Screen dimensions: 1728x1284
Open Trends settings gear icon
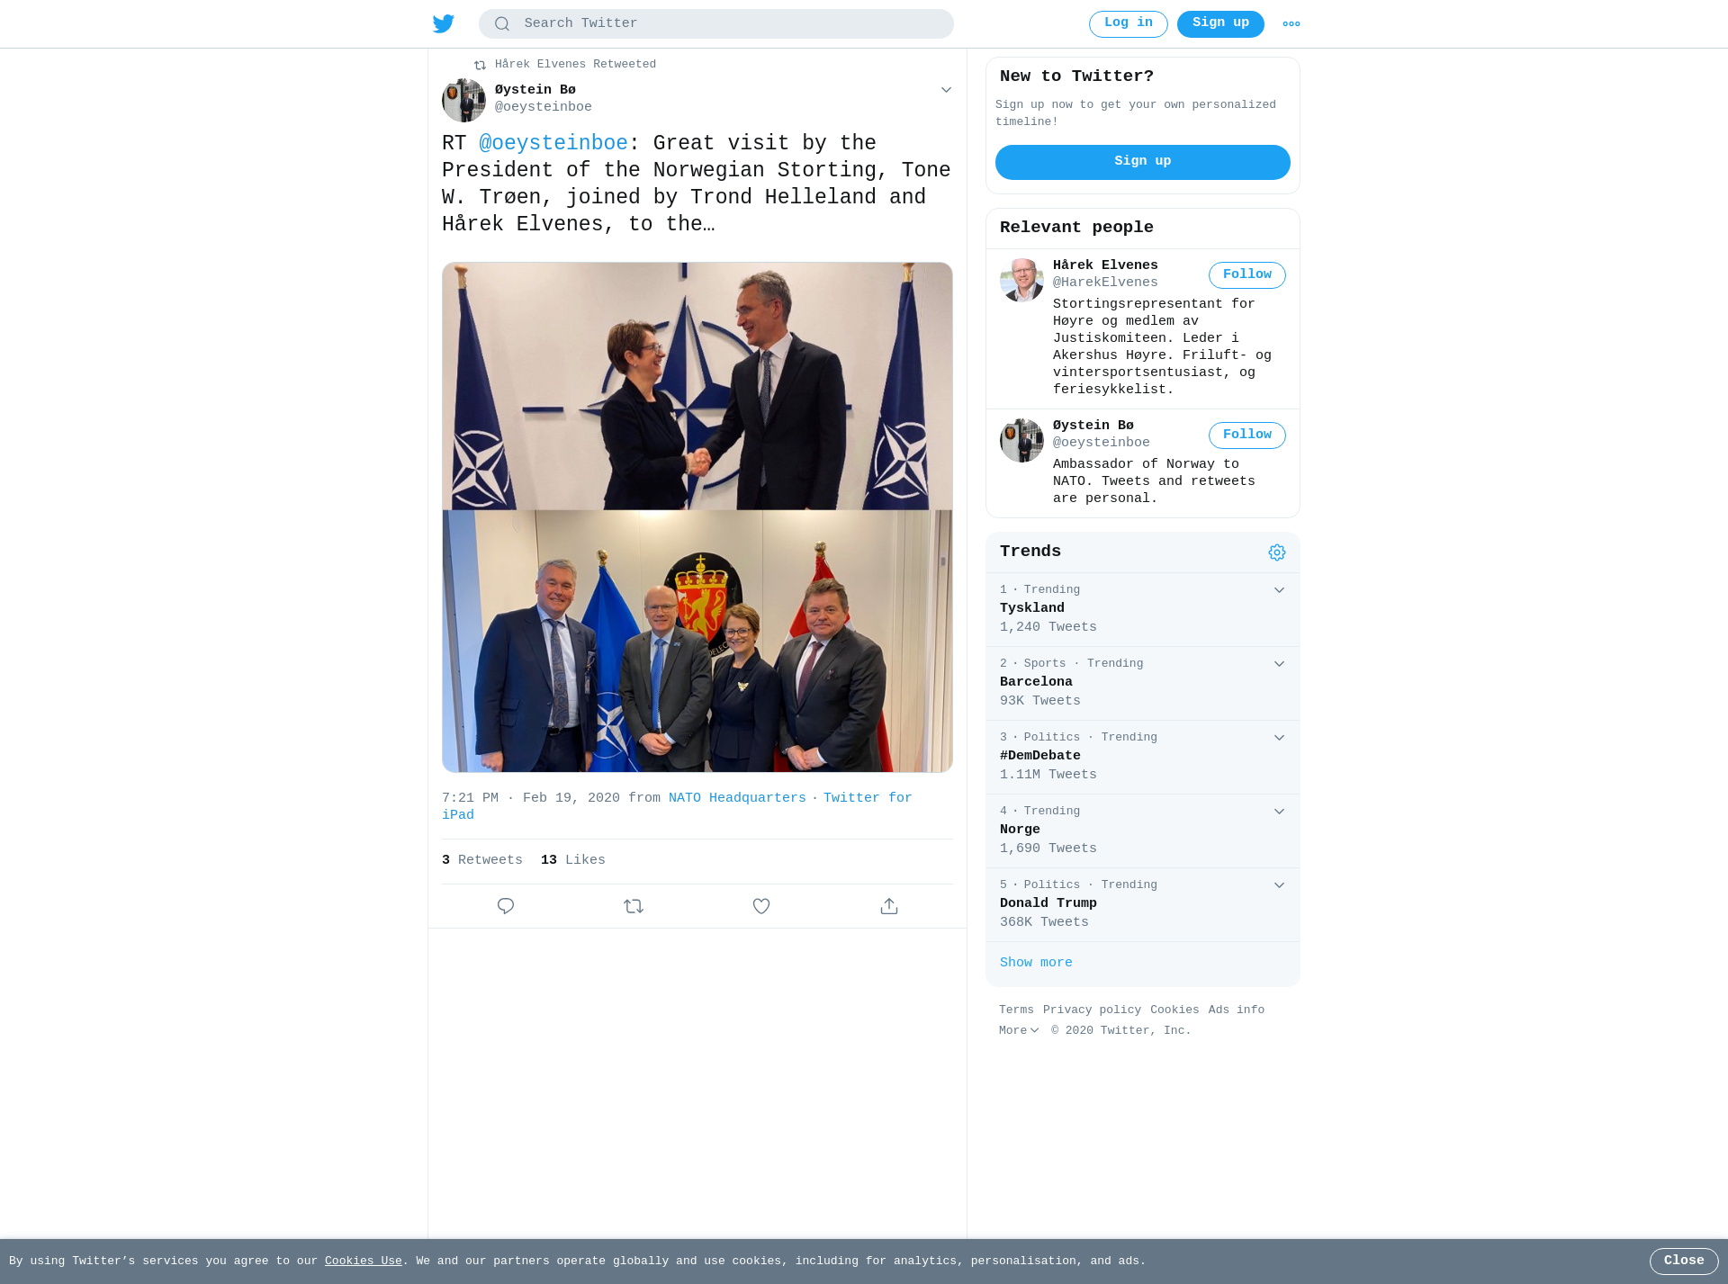tap(1277, 552)
